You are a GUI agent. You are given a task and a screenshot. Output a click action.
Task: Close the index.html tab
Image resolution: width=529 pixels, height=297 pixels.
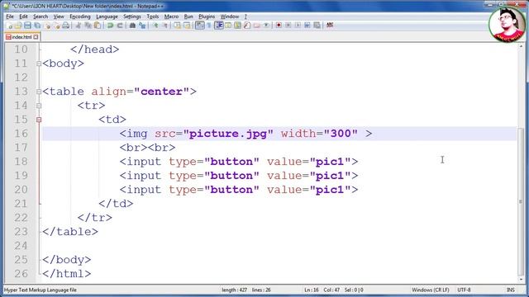pos(36,37)
